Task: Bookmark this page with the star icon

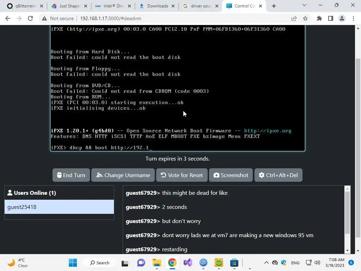Action: [305, 18]
